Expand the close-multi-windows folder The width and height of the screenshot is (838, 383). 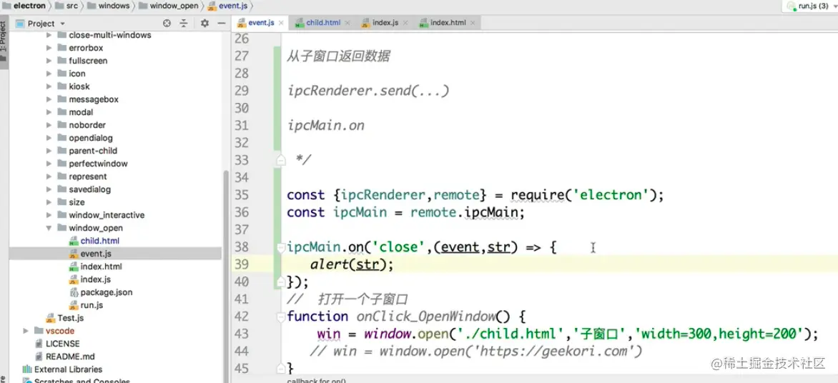click(49, 35)
